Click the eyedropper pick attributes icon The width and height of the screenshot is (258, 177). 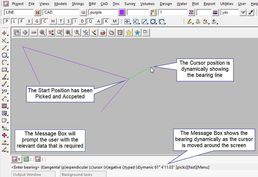(x=251, y=12)
